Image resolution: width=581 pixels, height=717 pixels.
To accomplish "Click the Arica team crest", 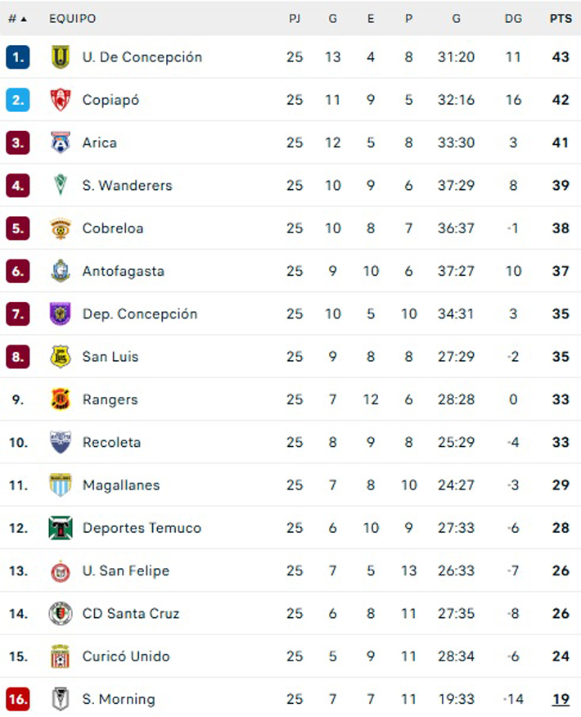I will tap(61, 142).
